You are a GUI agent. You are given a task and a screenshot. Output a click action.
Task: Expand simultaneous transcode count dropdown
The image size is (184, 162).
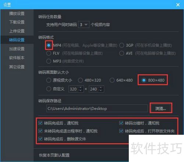(84, 25)
